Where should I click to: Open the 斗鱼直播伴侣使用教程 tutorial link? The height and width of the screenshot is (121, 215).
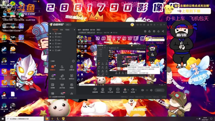click(58, 97)
